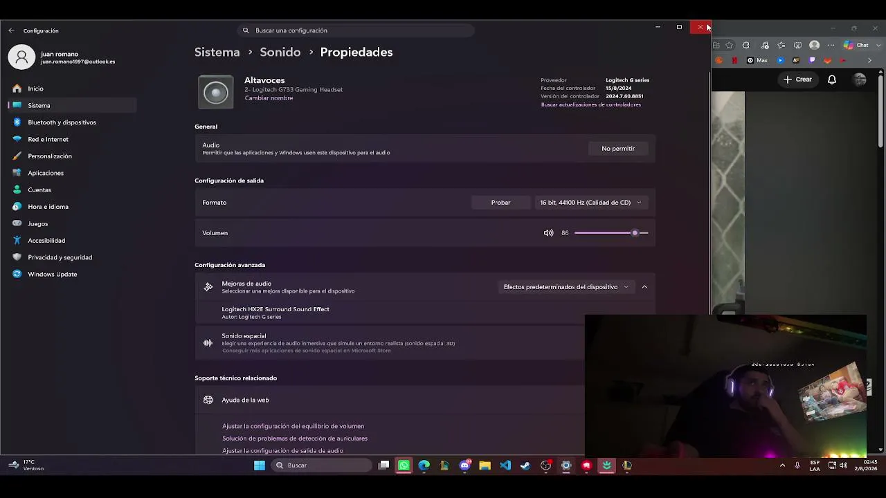Show hidden system tray icons
Viewport: 886px width, 498px height.
click(x=782, y=465)
